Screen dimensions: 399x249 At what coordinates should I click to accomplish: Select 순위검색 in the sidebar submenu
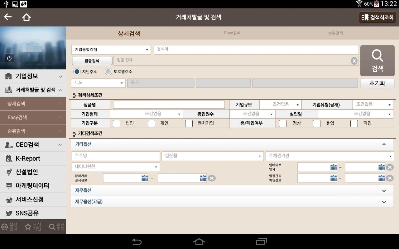(33, 131)
